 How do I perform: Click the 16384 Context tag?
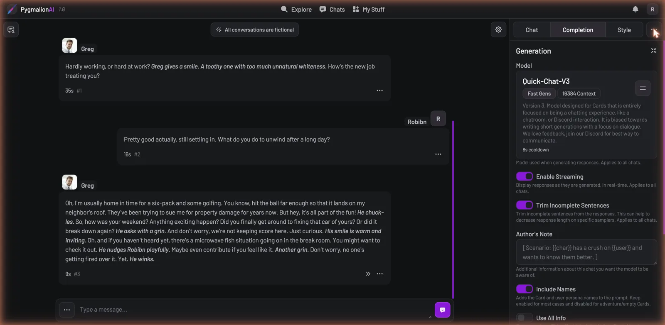click(579, 94)
